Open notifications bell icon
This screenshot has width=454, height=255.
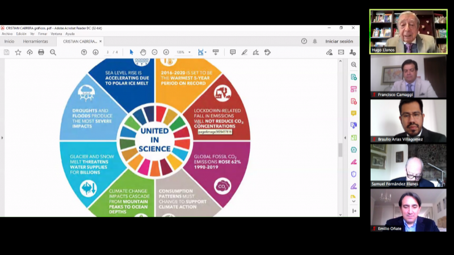(315, 41)
